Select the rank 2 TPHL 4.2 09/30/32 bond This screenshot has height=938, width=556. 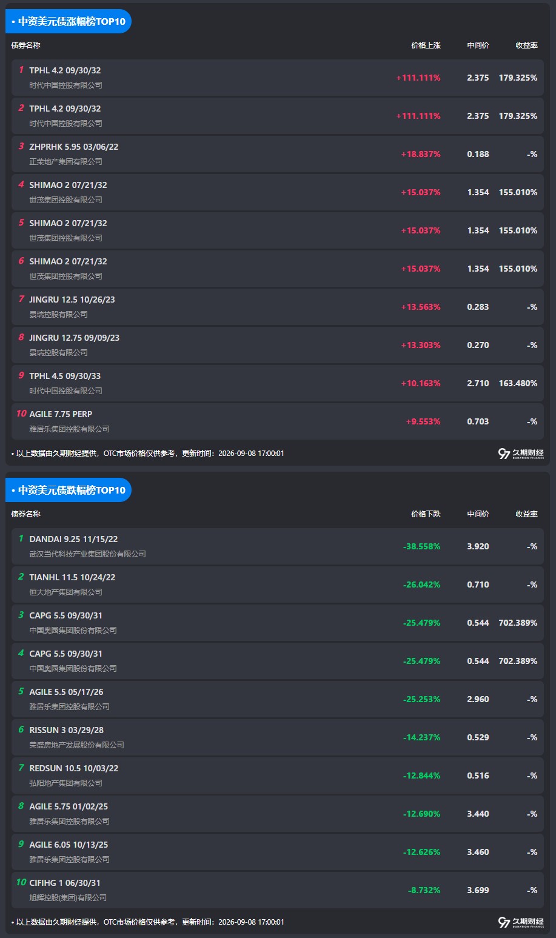(x=278, y=116)
